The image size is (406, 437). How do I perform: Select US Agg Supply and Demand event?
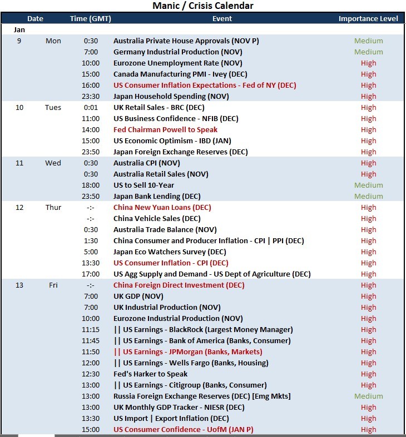tap(212, 274)
